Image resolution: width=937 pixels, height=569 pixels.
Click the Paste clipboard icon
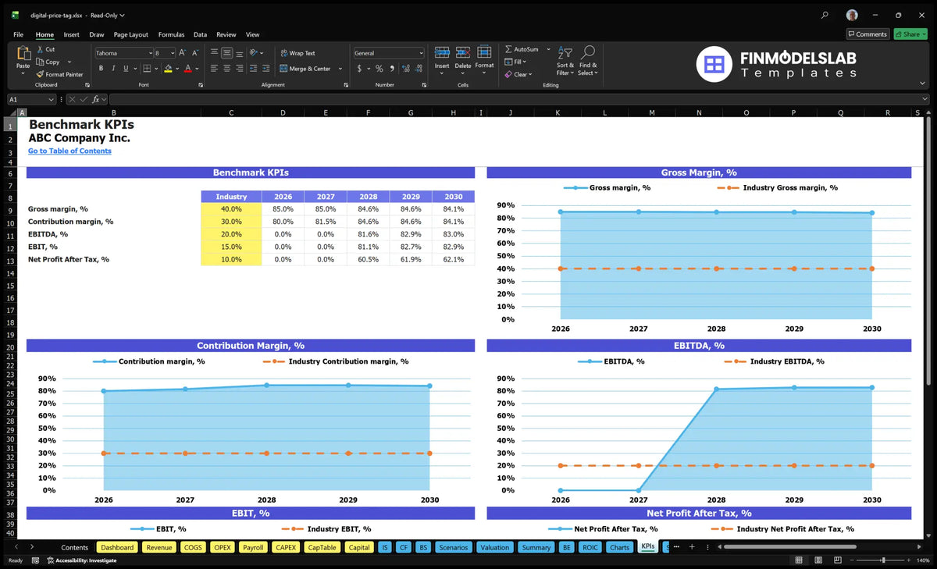(23, 53)
